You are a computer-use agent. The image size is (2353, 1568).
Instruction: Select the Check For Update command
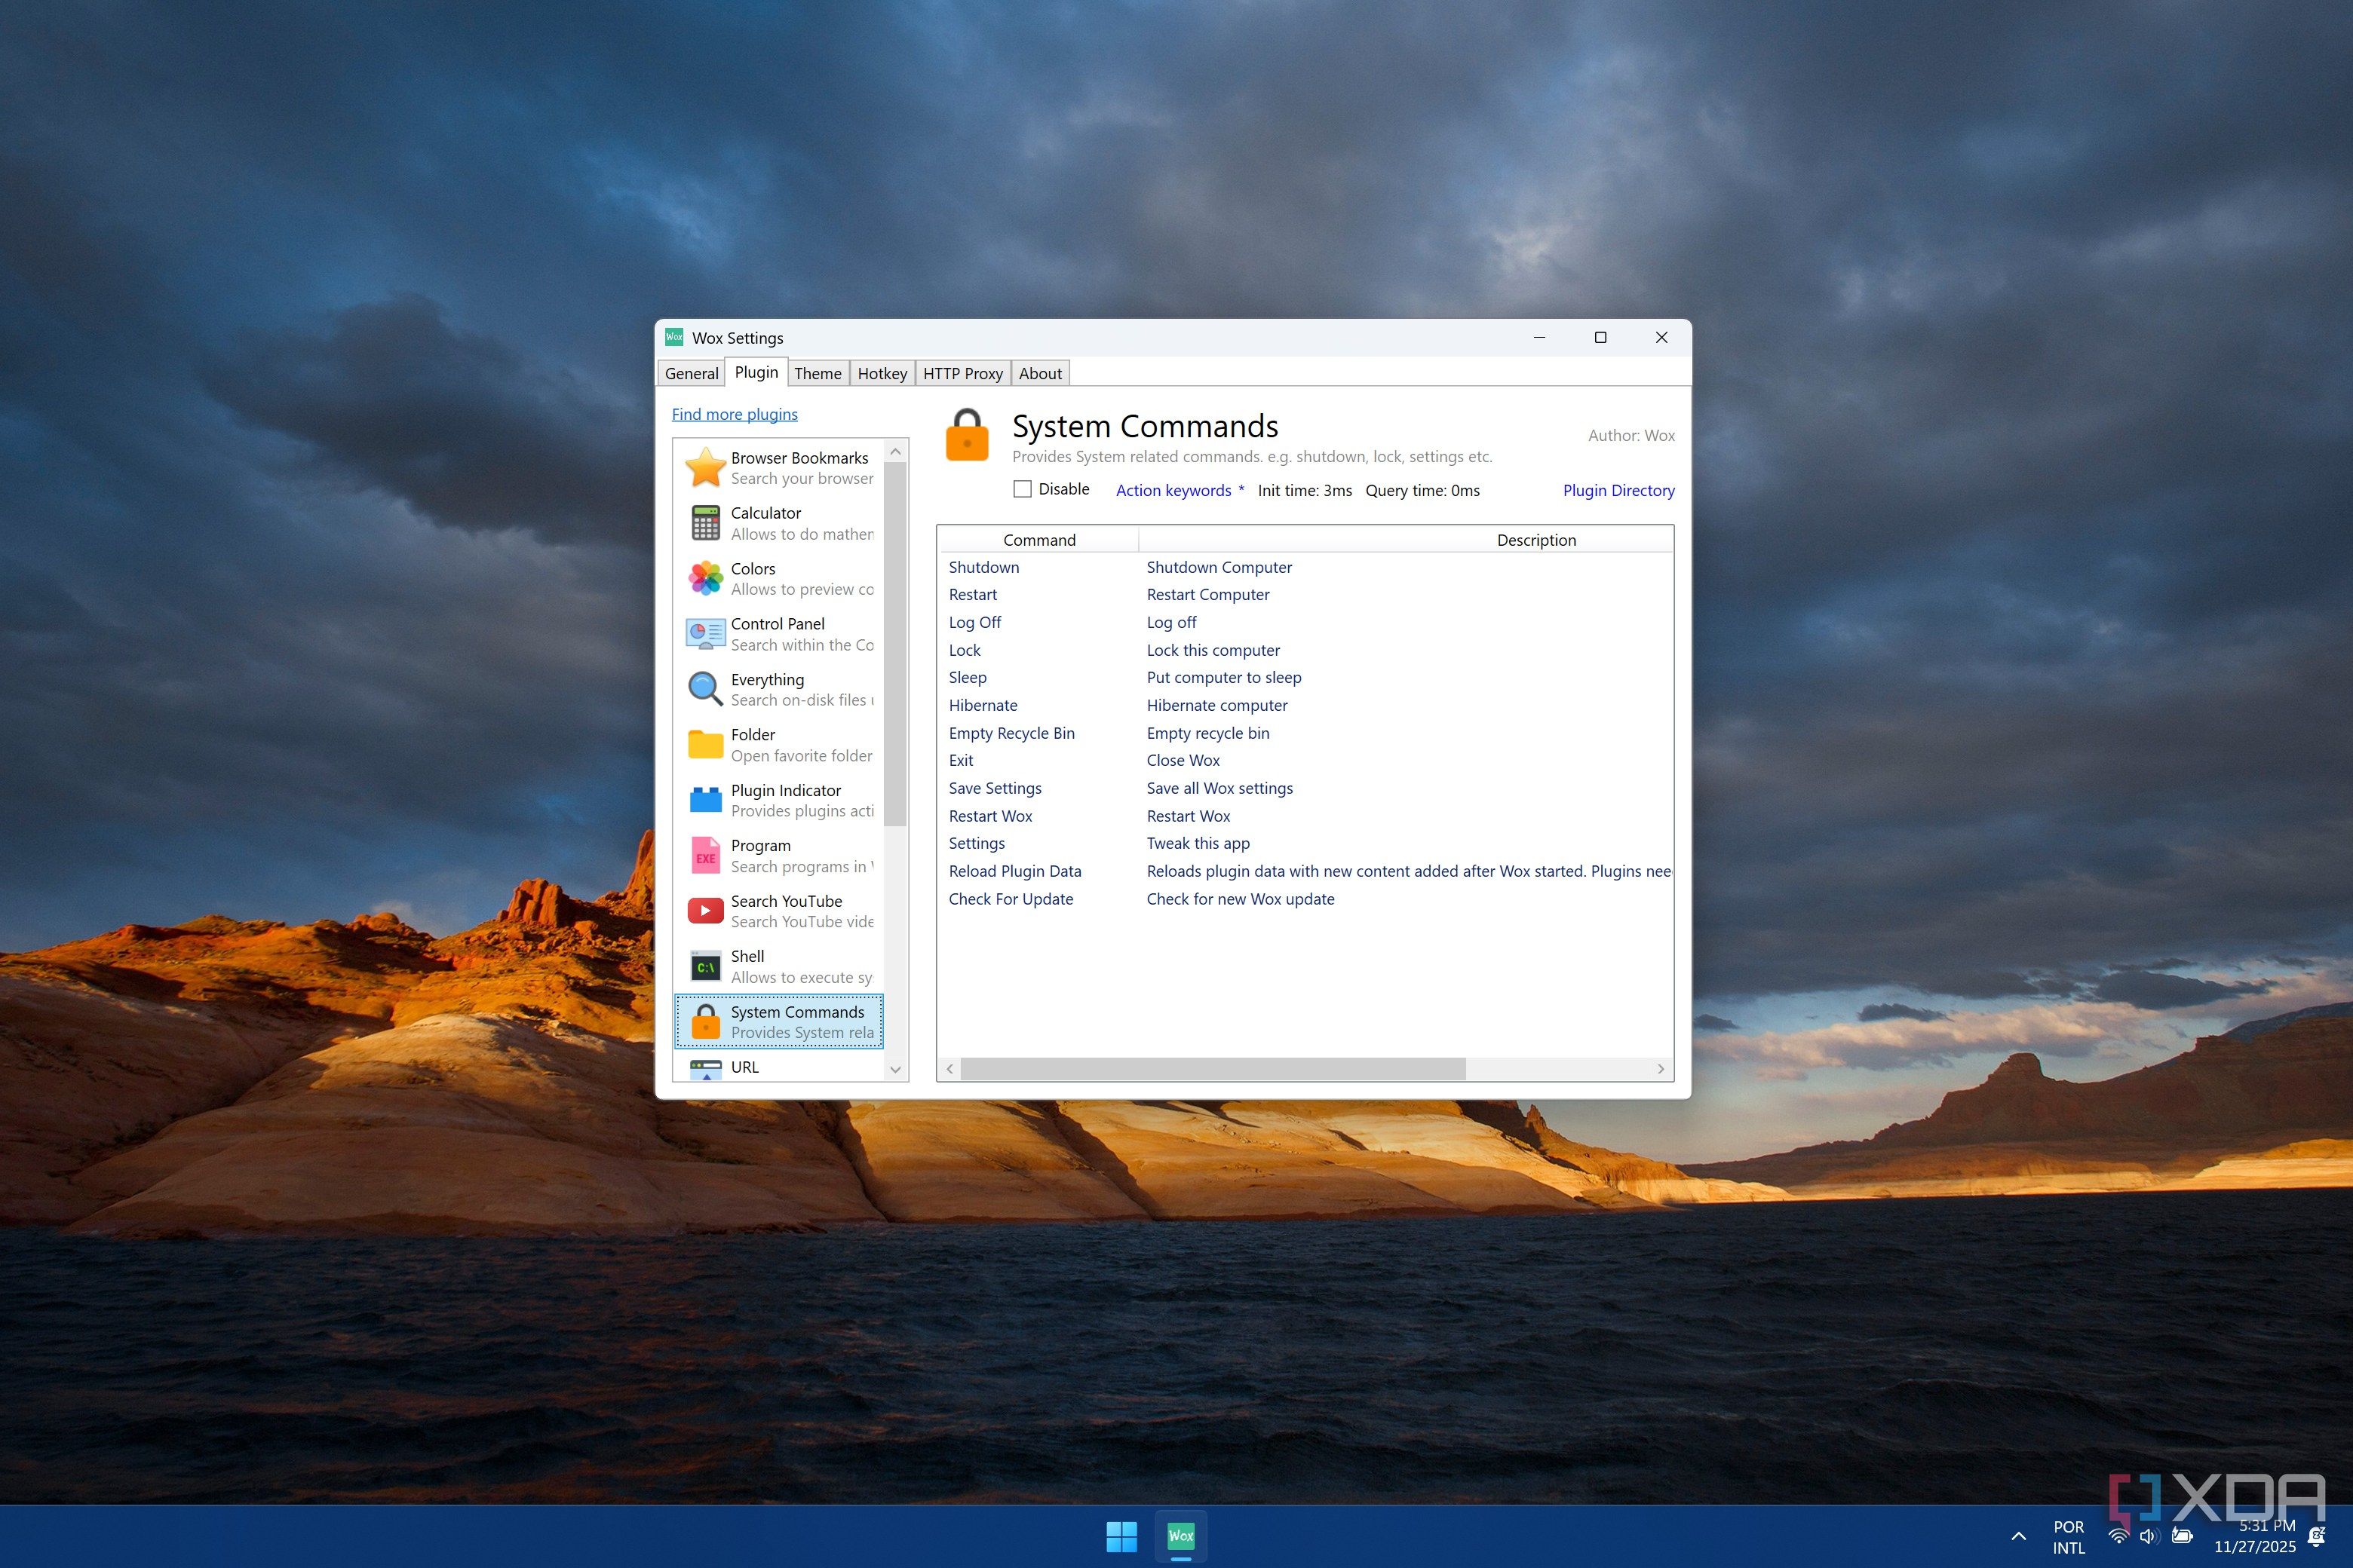pos(1305,899)
